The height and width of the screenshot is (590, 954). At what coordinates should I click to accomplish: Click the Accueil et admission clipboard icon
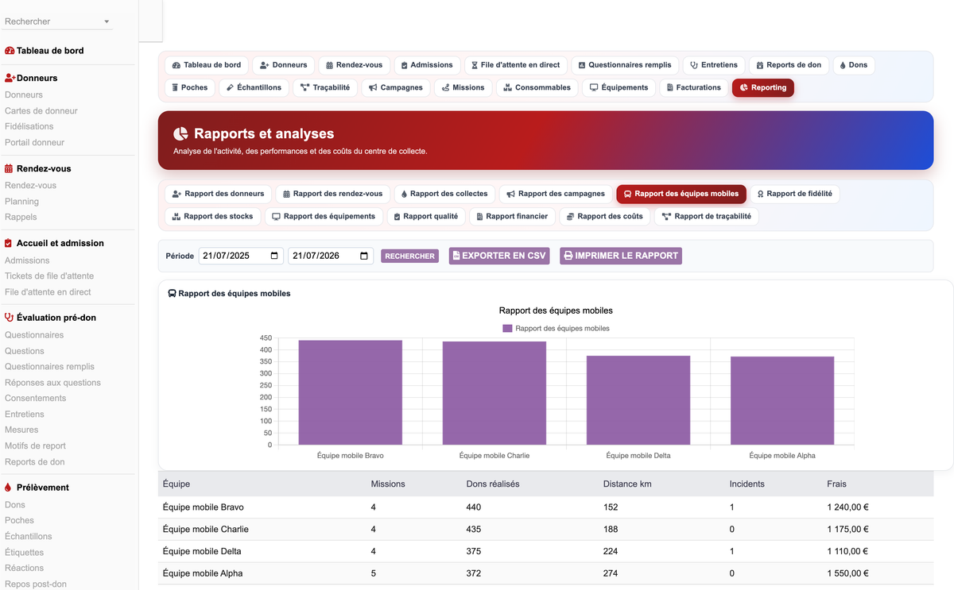click(x=9, y=244)
